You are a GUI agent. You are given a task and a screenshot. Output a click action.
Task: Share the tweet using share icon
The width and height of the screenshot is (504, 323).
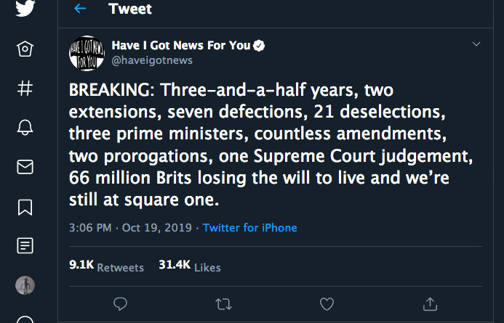[430, 303]
